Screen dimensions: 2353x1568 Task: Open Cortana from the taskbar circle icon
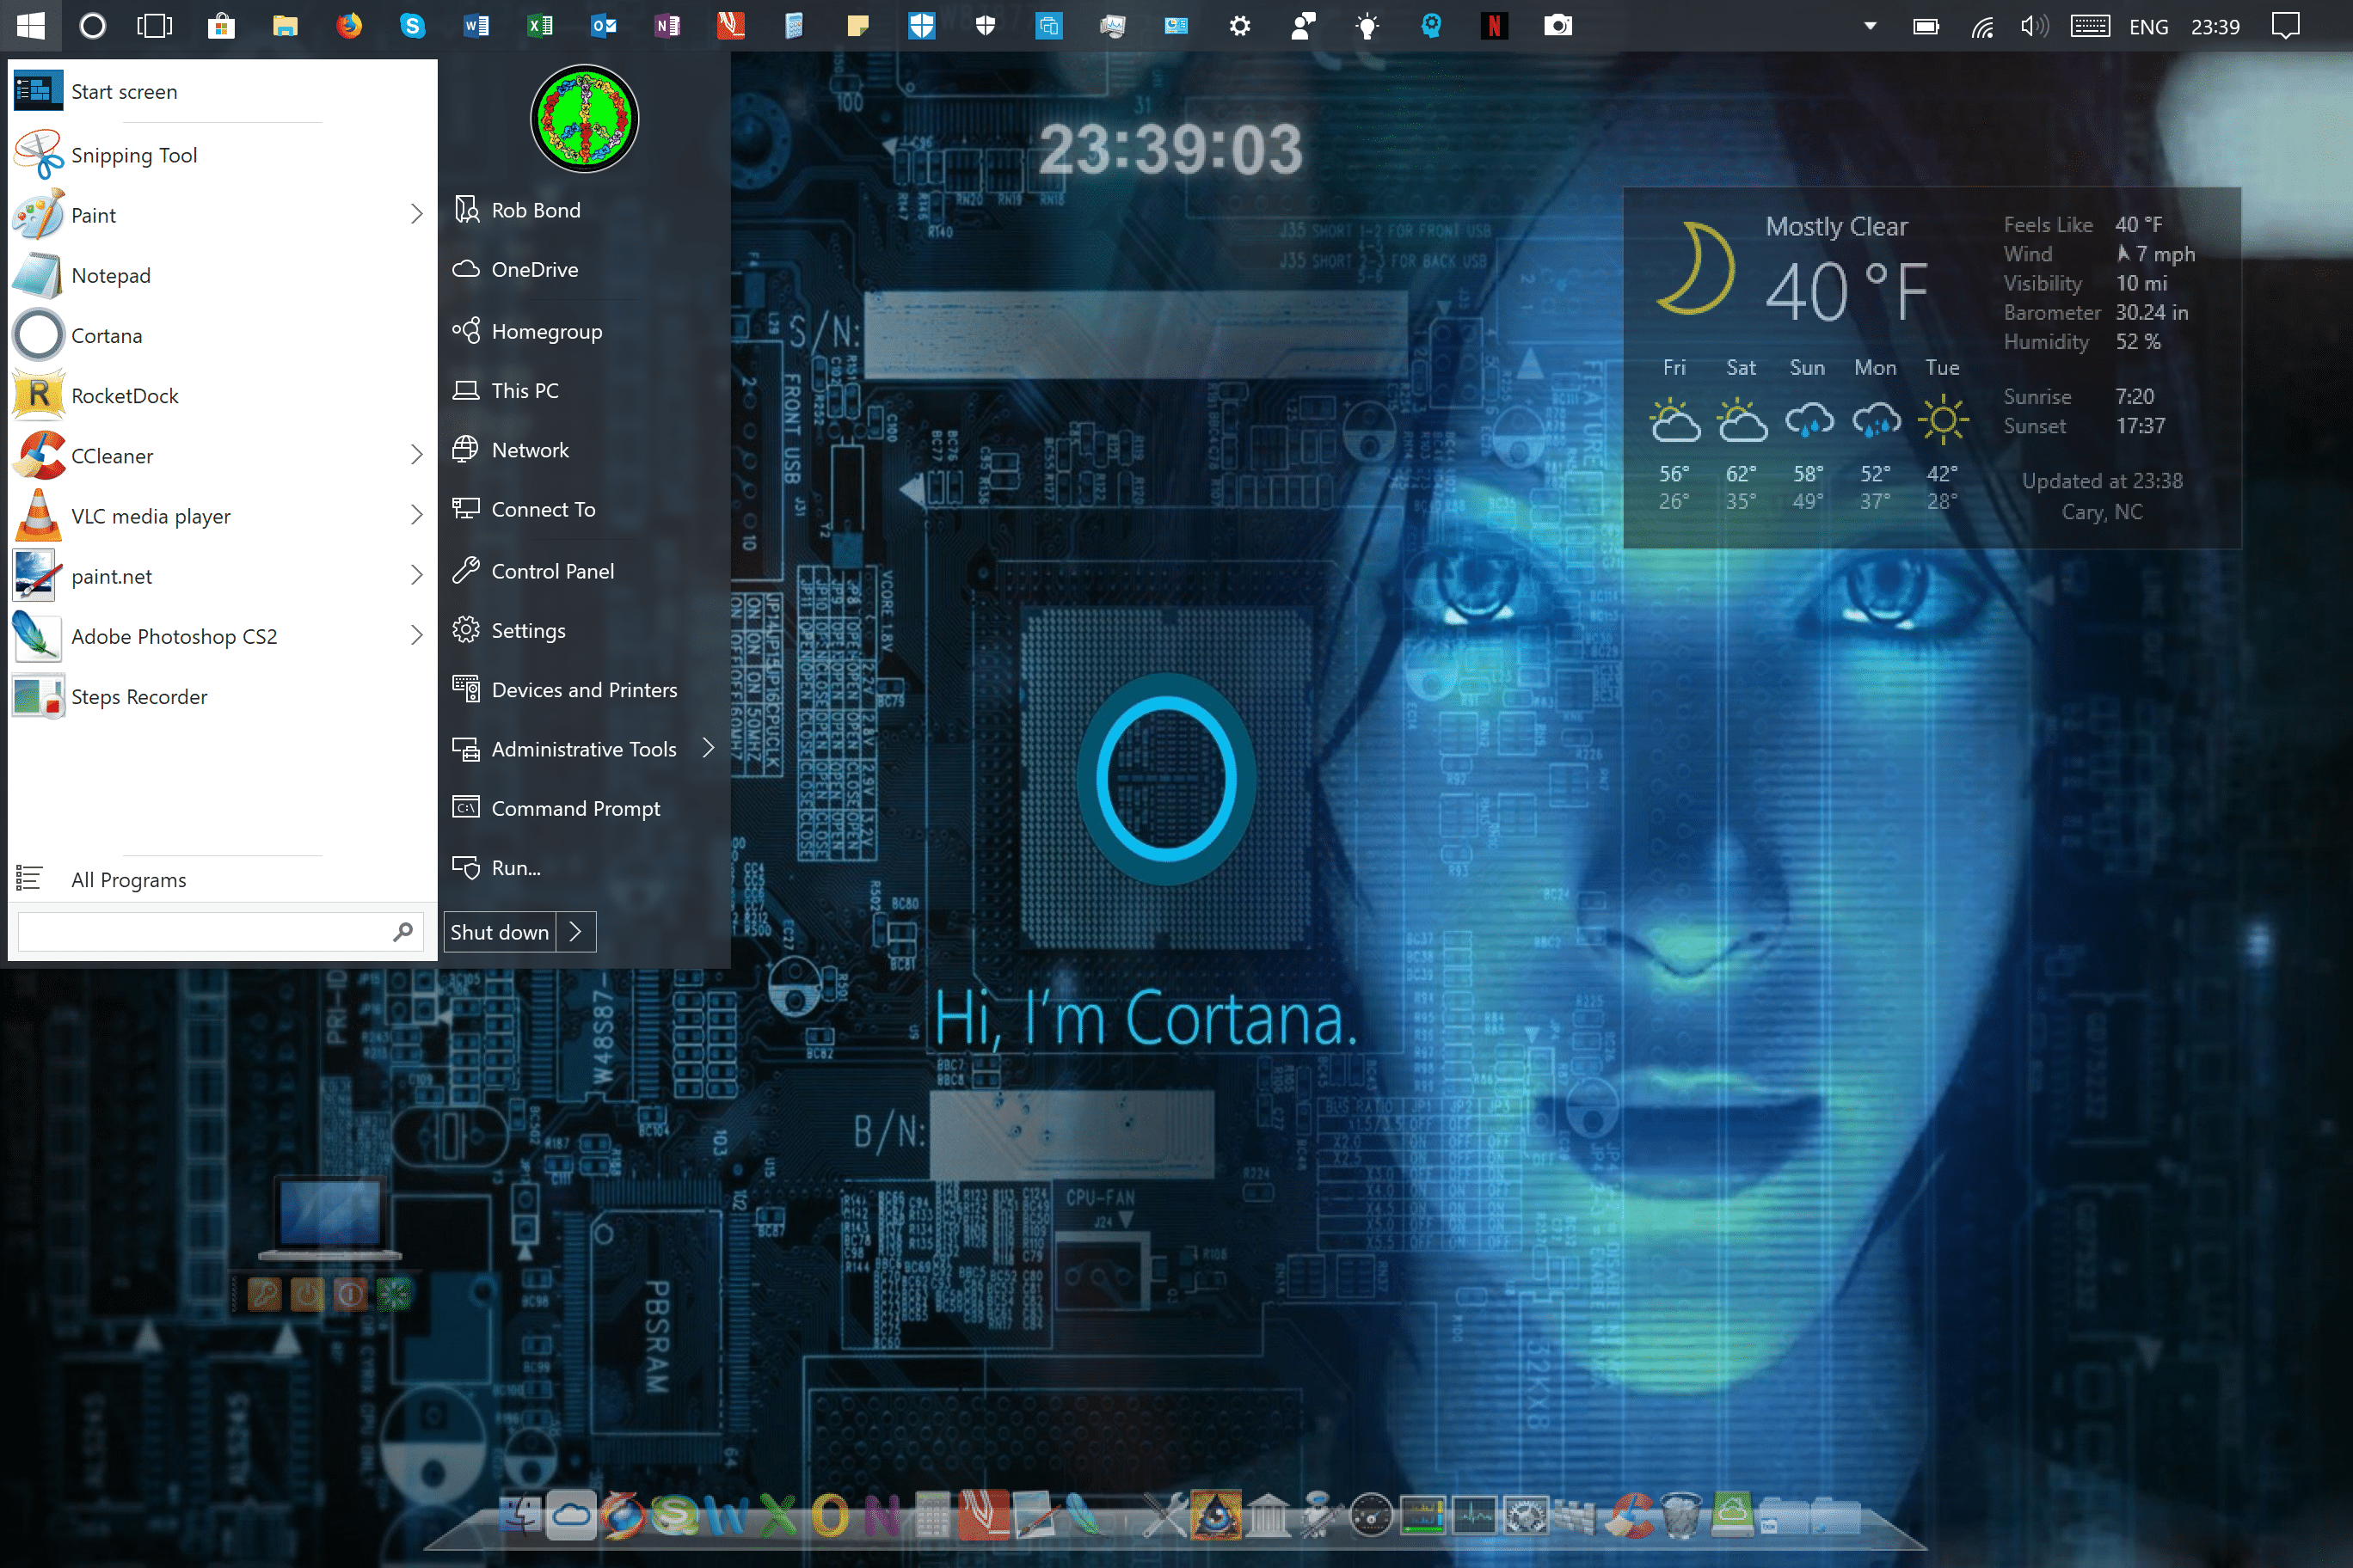[x=92, y=26]
